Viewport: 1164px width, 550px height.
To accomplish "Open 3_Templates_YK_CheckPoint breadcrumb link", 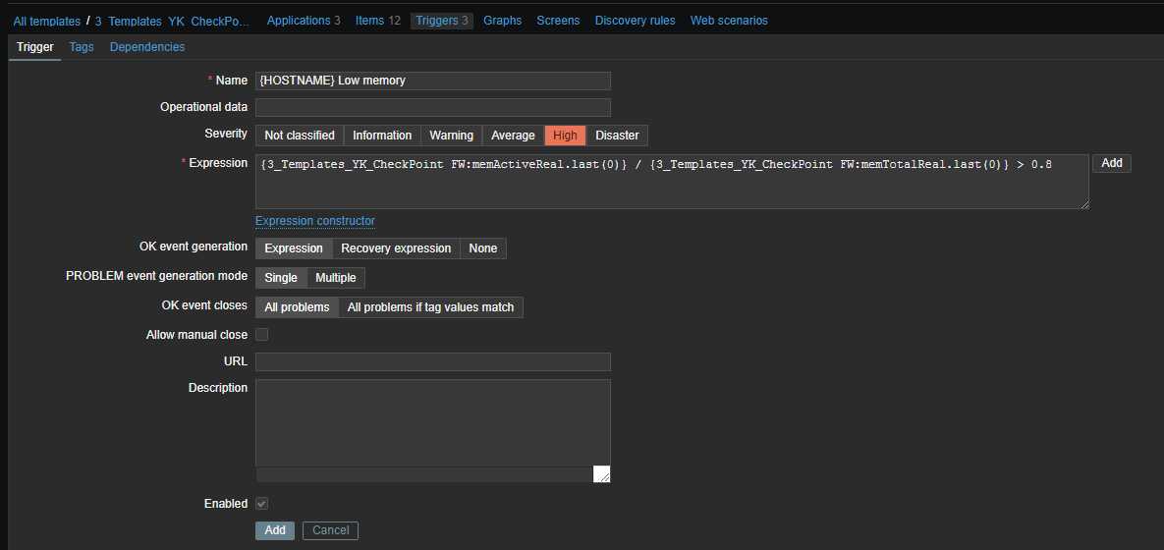I will (x=172, y=21).
